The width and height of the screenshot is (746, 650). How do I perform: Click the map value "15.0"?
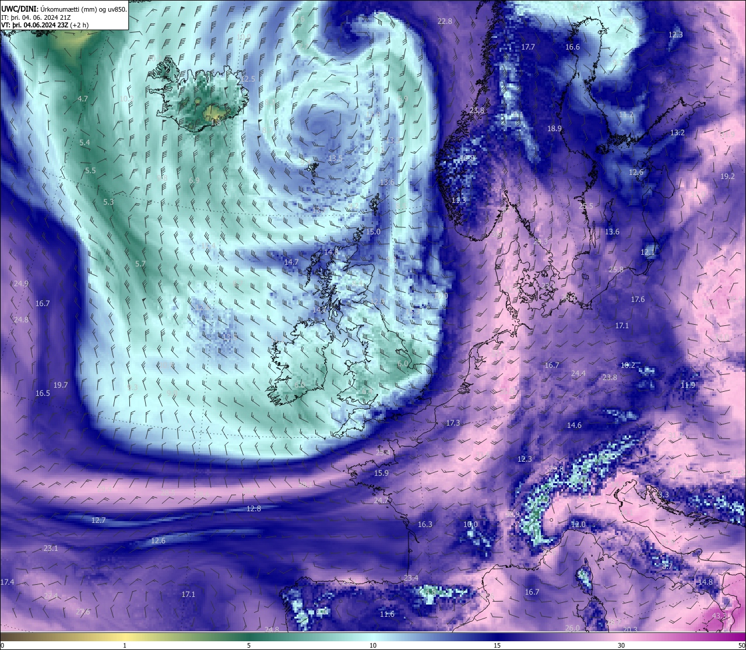[x=373, y=231]
